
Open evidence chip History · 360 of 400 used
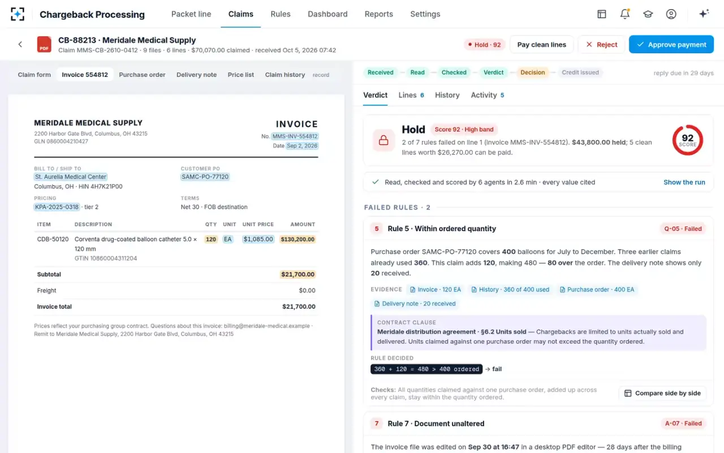510,289
